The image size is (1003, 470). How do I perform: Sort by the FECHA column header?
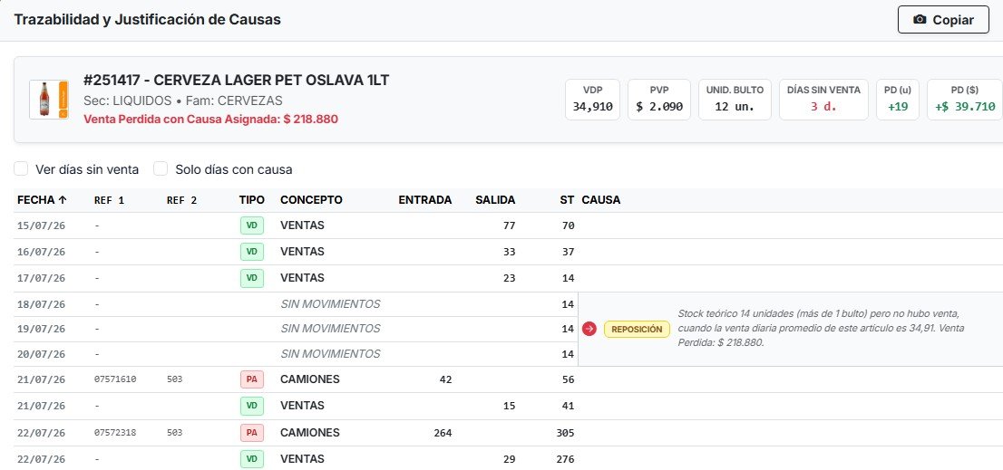(x=42, y=200)
